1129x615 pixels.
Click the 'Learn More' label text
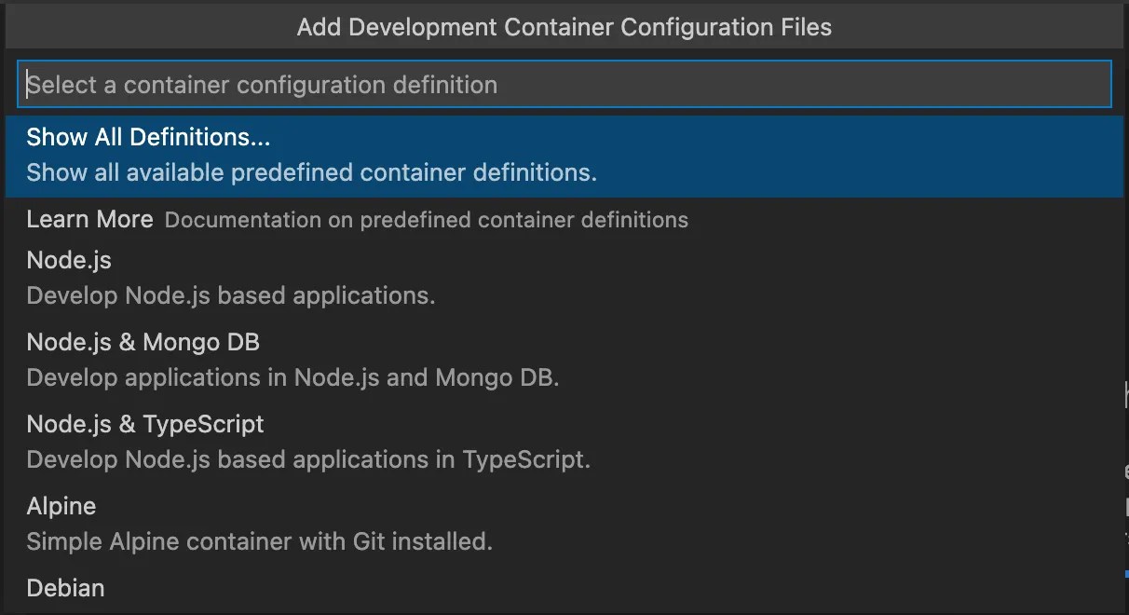point(89,220)
